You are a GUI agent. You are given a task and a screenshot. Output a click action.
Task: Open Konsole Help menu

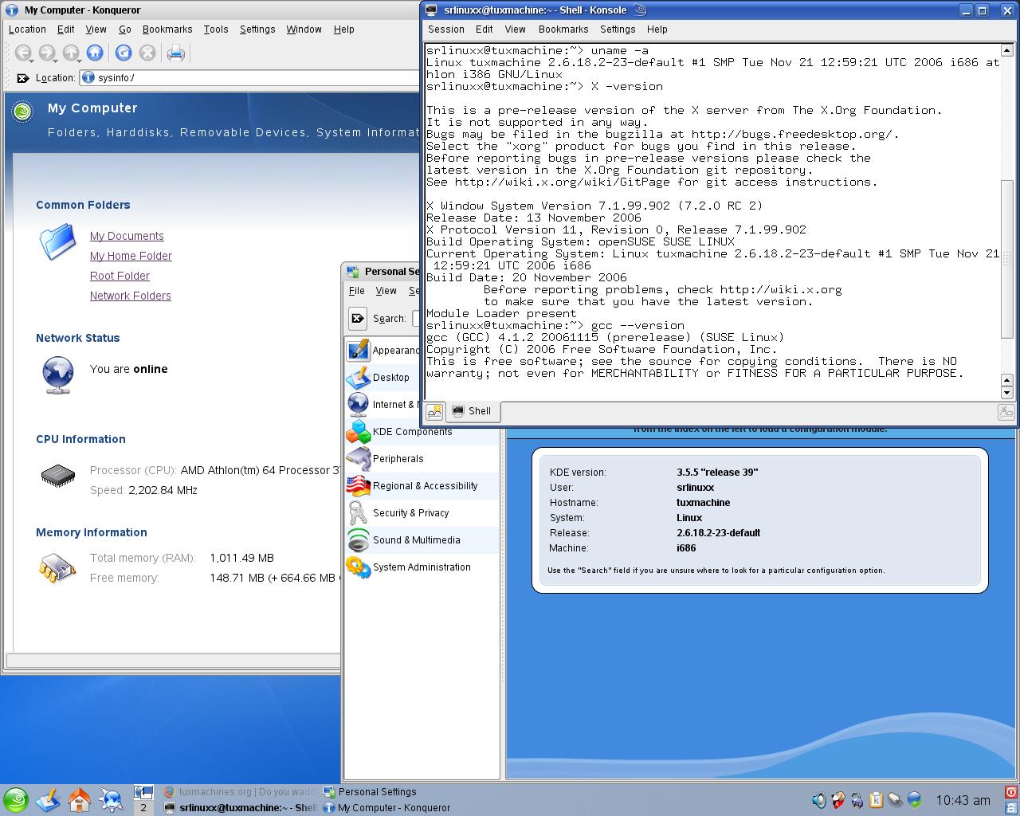[x=657, y=29]
